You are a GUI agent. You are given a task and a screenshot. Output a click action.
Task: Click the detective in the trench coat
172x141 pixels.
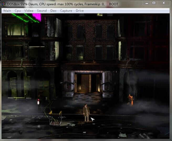(x=86, y=113)
